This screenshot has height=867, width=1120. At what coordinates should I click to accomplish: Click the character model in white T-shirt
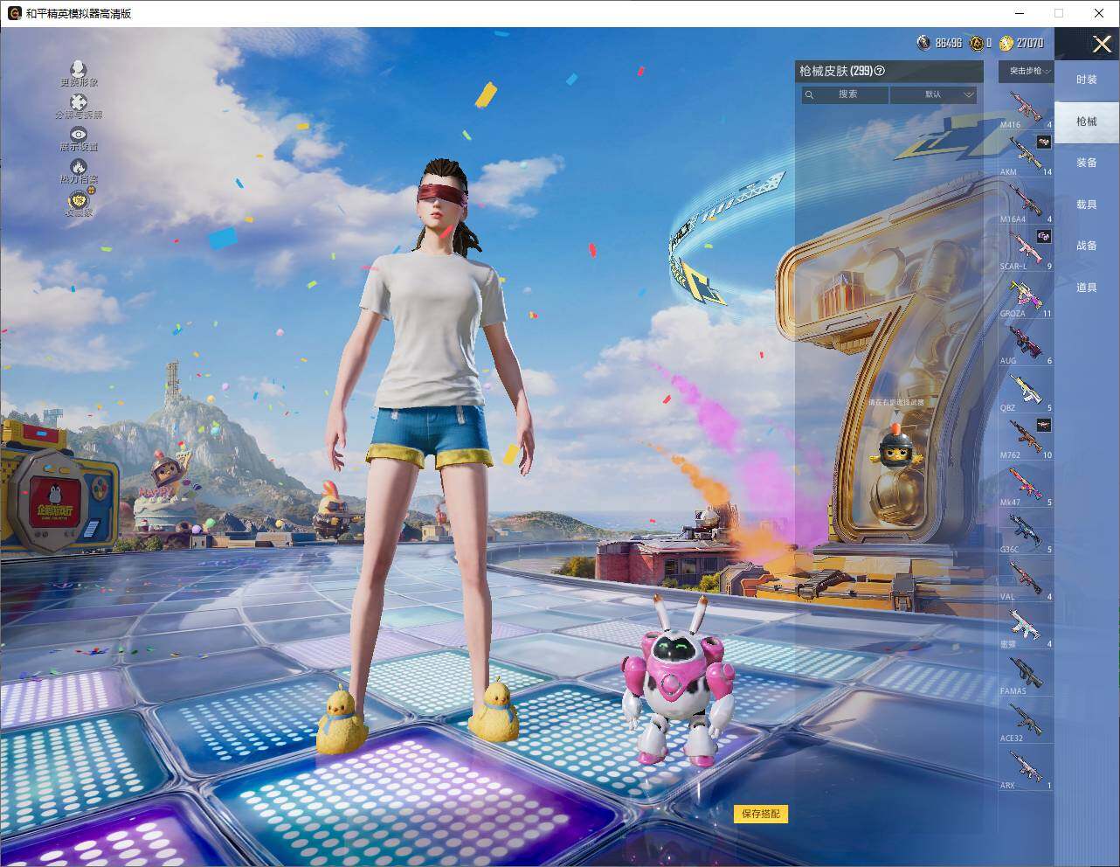(428, 454)
